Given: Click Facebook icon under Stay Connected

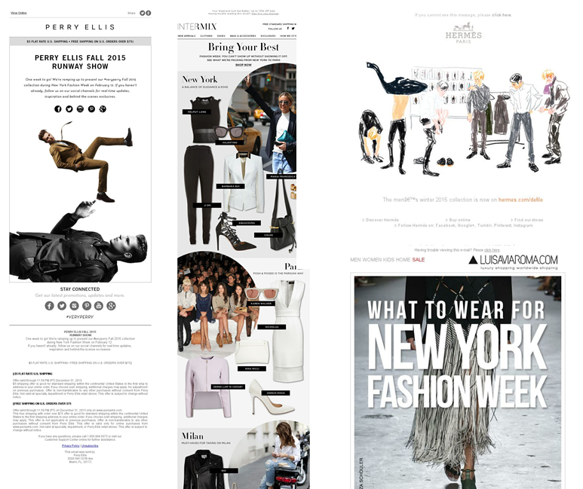Looking at the screenshot, I should click(x=50, y=306).
